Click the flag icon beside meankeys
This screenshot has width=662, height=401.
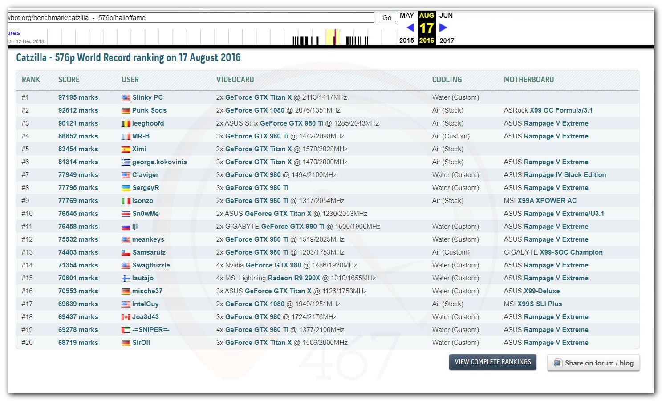[126, 239]
